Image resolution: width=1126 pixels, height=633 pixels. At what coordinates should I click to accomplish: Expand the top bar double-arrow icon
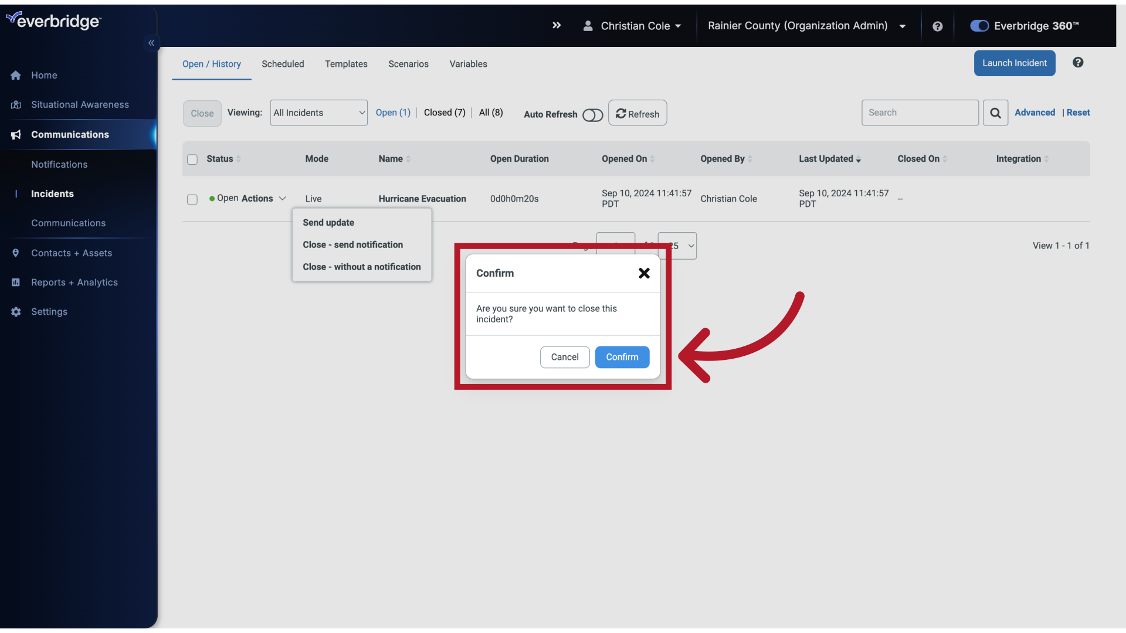pos(557,25)
